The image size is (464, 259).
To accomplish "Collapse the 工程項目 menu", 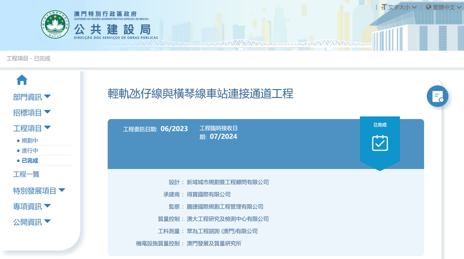I will pos(32,128).
